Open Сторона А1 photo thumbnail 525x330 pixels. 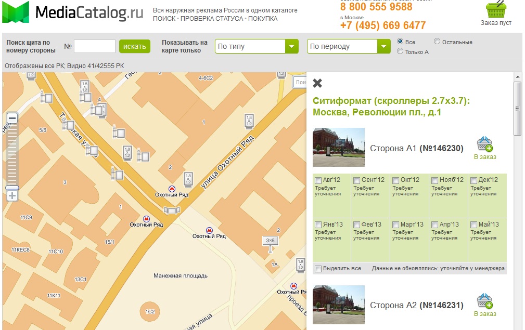[339, 147]
